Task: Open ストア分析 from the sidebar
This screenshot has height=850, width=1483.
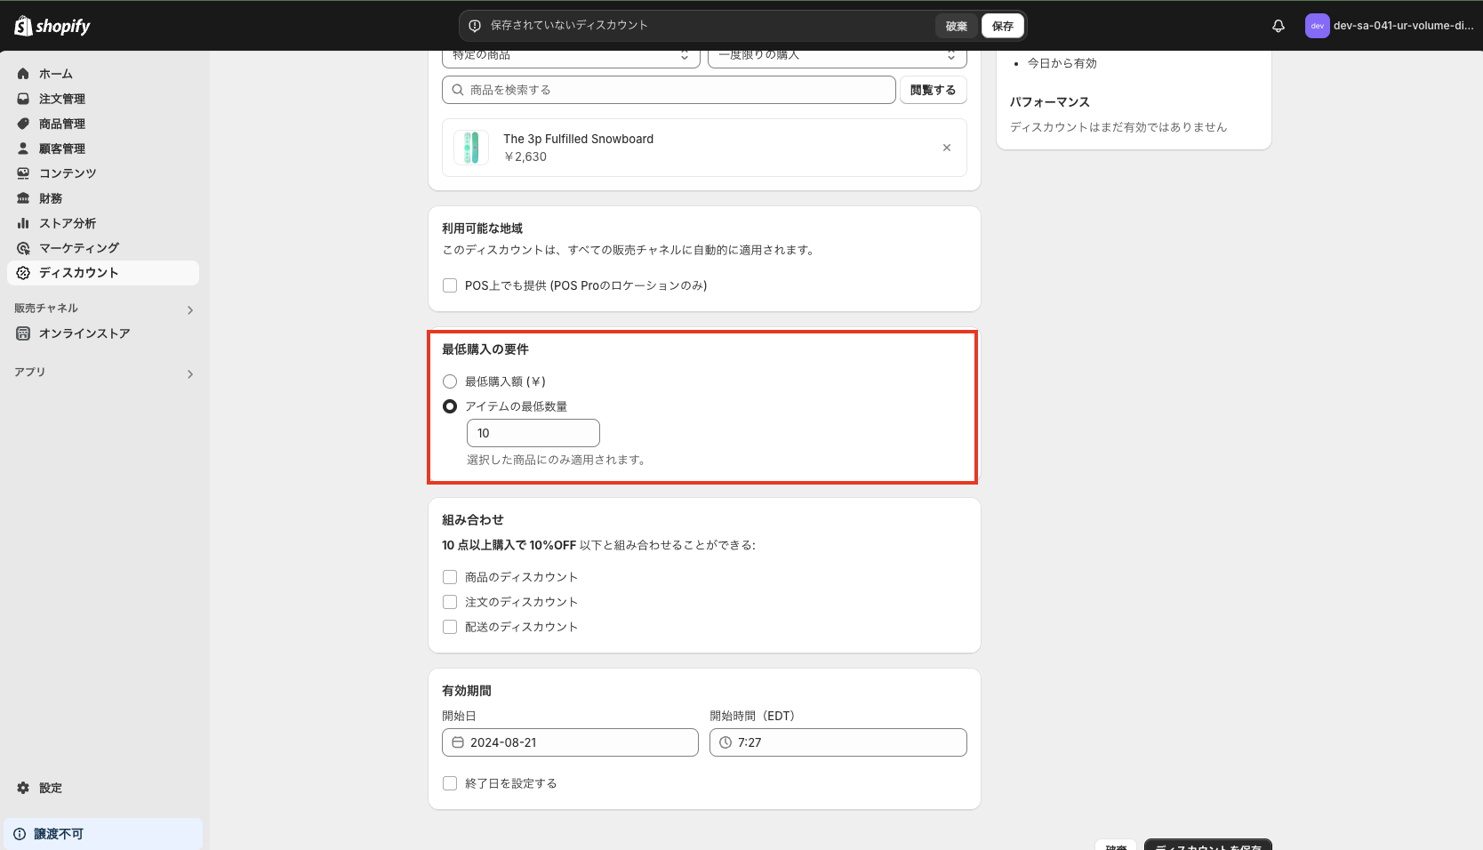Action: (x=68, y=223)
